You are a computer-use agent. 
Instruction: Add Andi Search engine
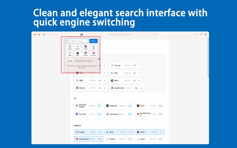coord(130,114)
